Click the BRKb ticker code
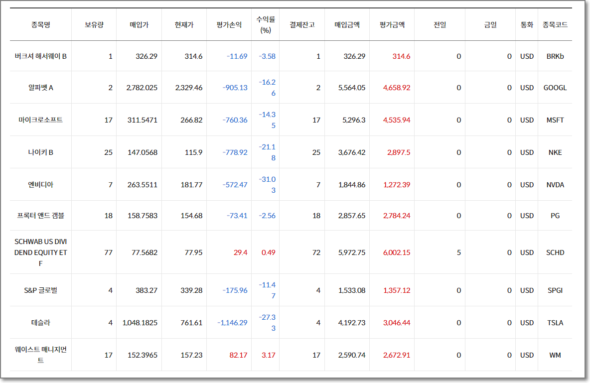590x383 pixels. click(x=555, y=56)
